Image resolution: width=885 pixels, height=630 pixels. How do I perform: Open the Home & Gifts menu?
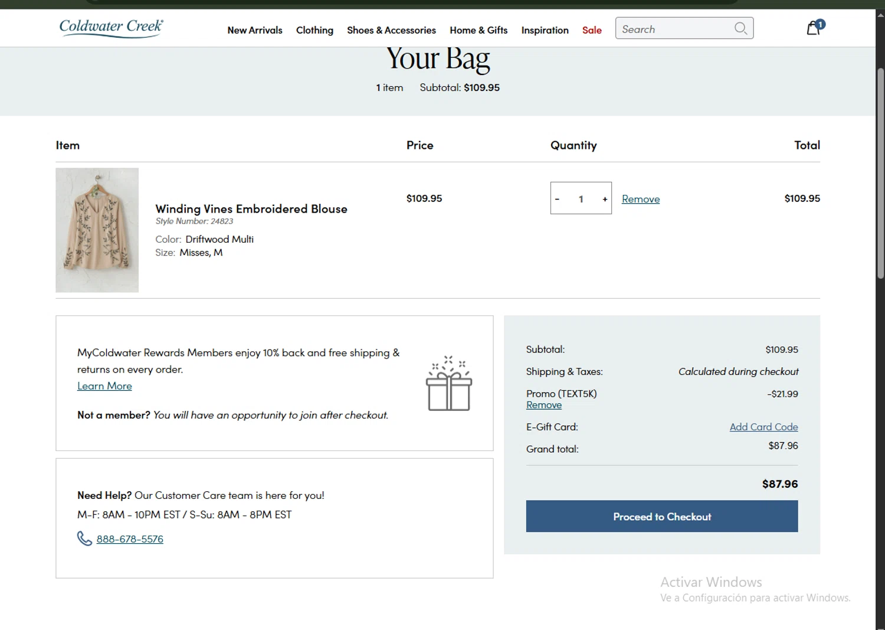478,30
